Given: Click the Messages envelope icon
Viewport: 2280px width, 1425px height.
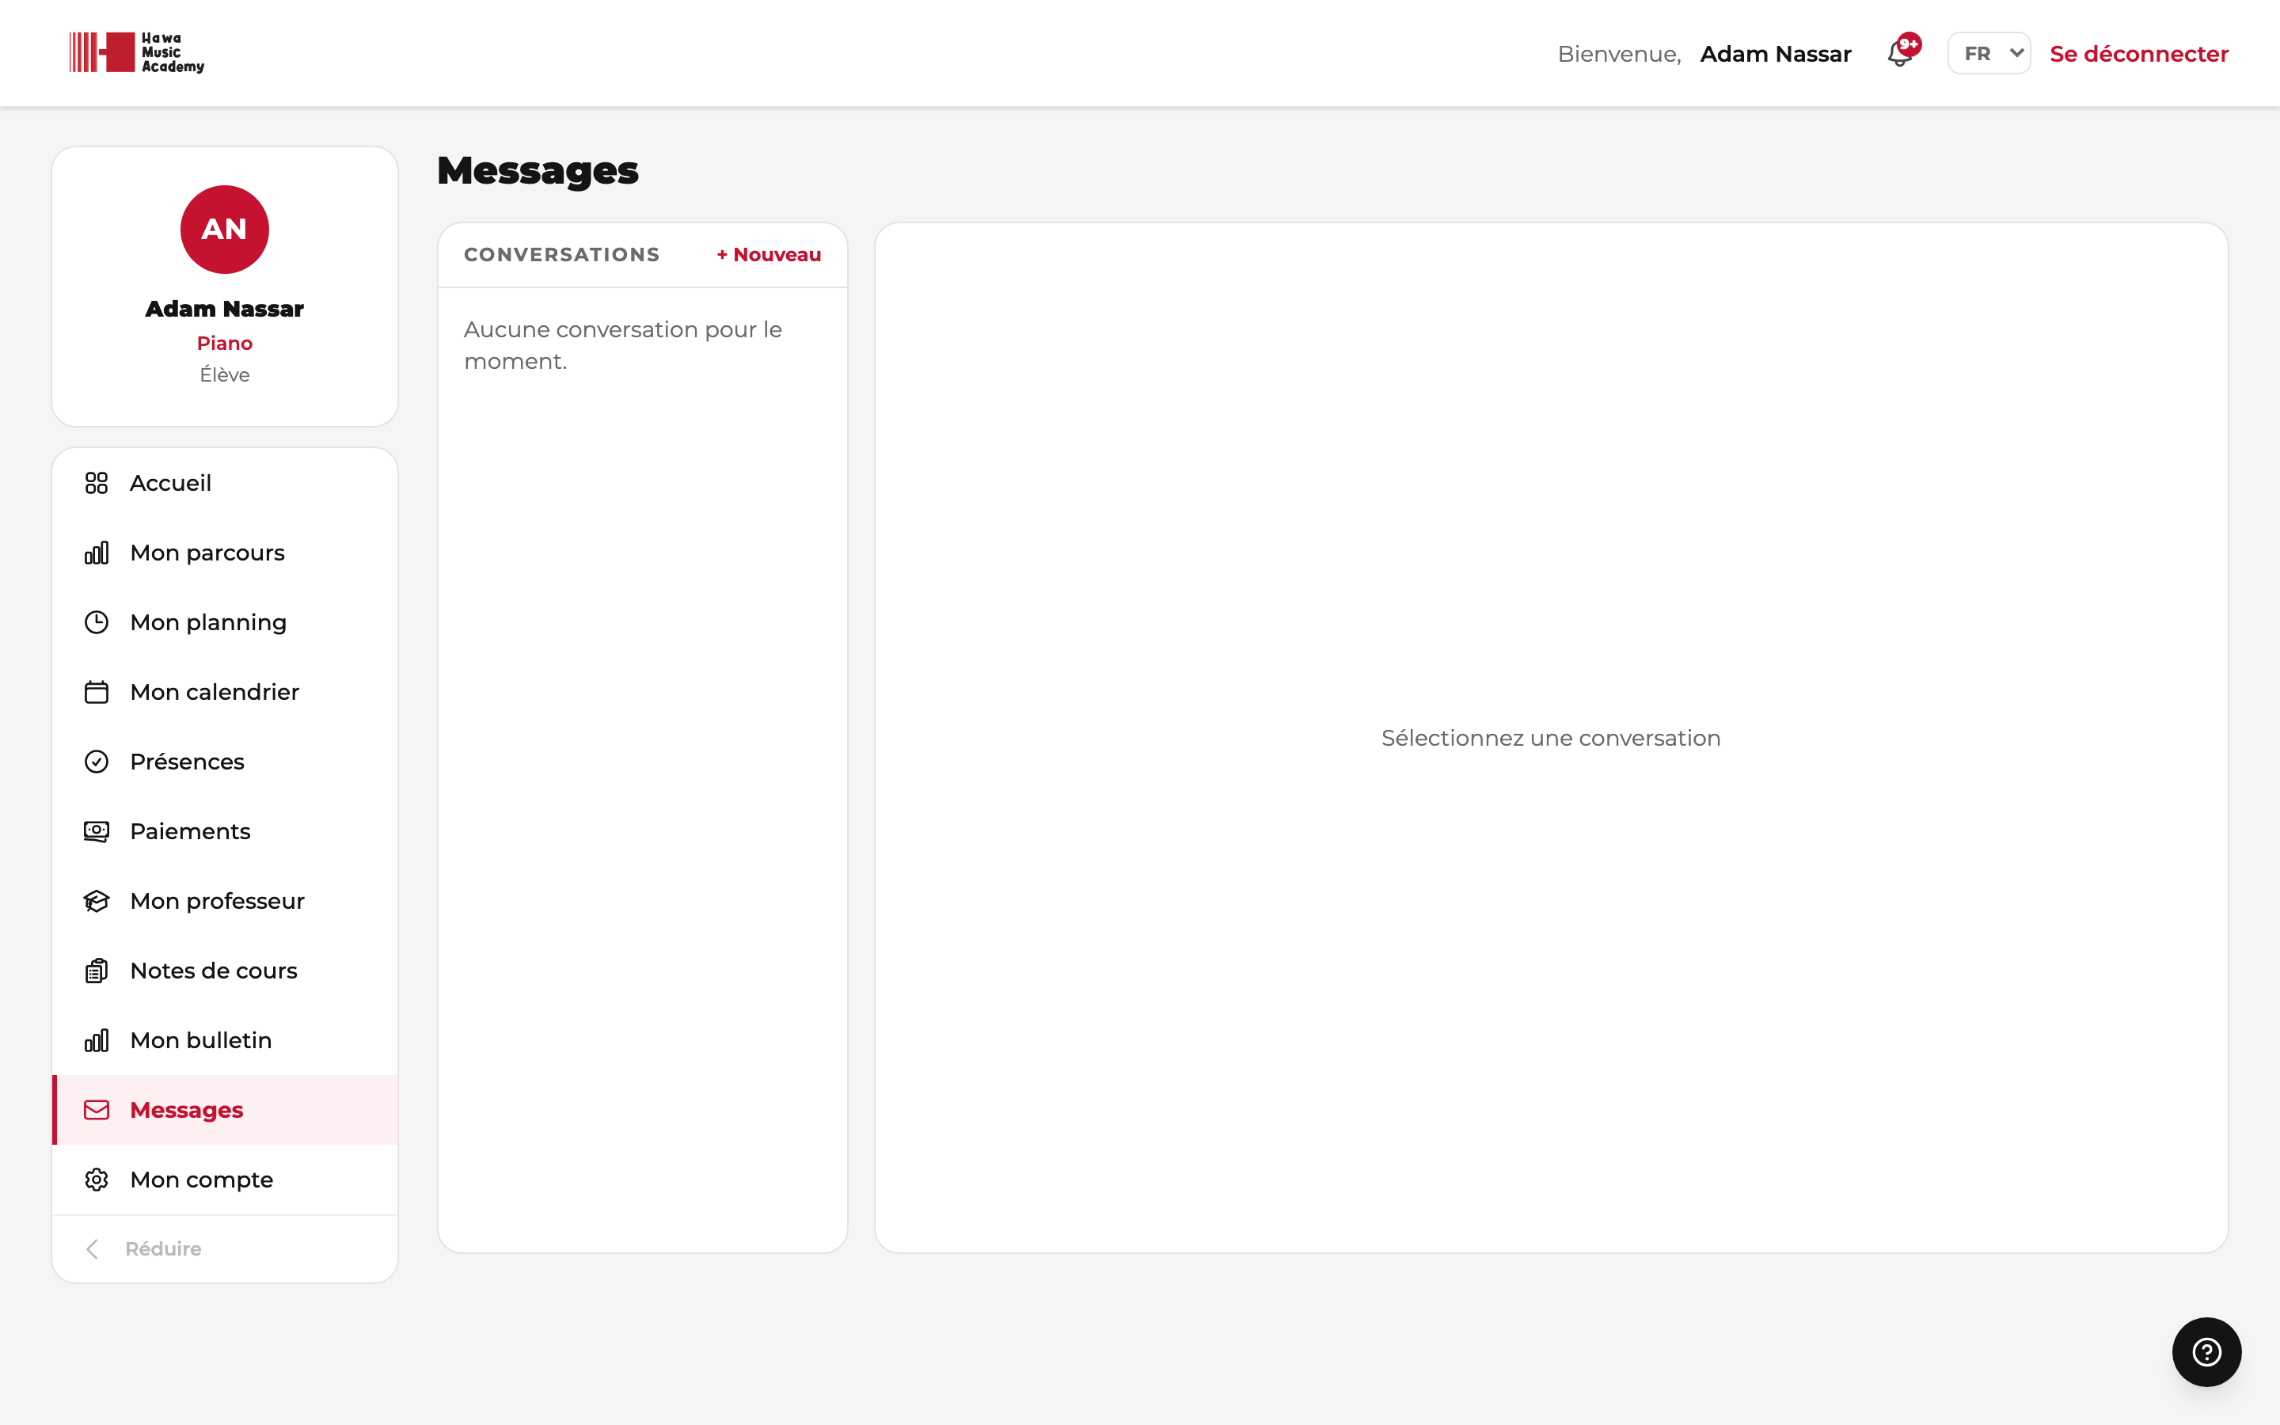Looking at the screenshot, I should coord(96,1110).
